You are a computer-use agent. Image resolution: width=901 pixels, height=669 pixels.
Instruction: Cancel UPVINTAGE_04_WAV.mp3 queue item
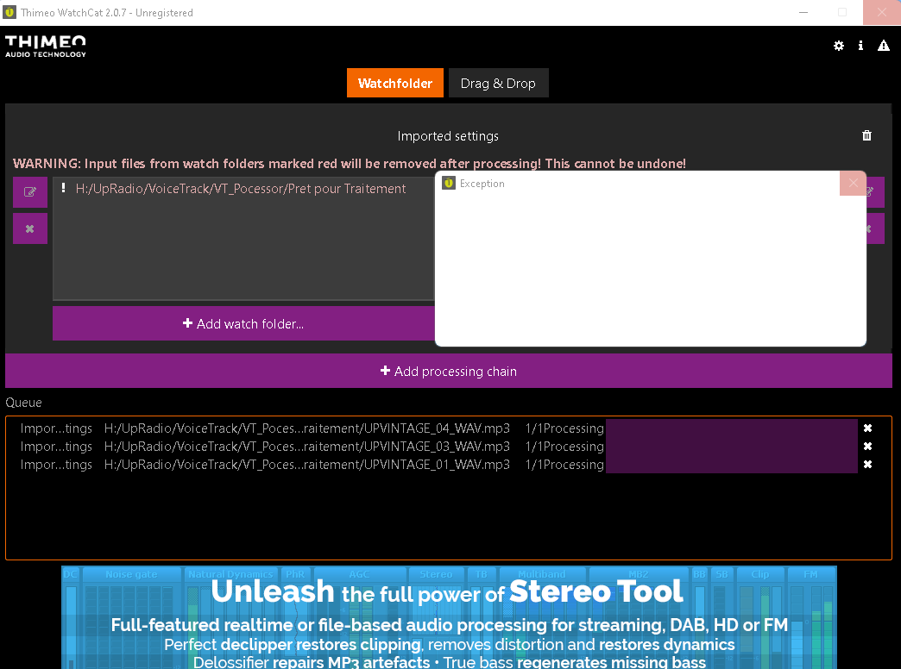point(867,428)
